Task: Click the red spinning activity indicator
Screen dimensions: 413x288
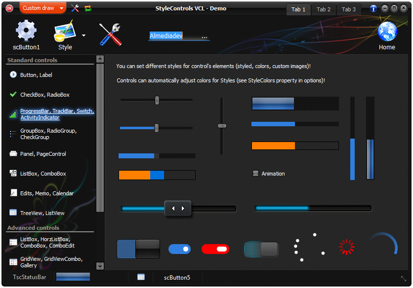Action: pos(347,247)
